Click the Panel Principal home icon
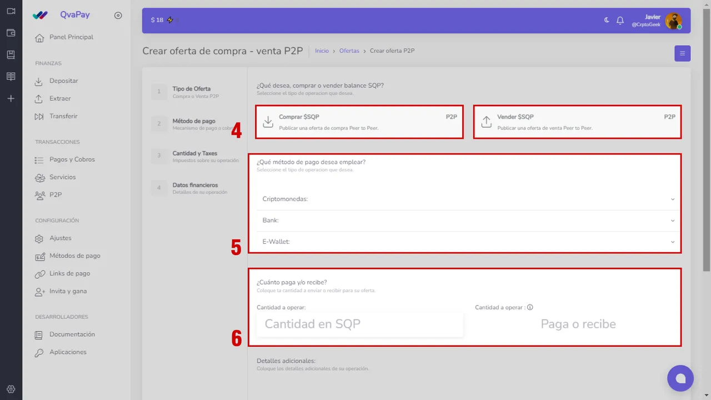Image resolution: width=711 pixels, height=400 pixels. point(39,38)
